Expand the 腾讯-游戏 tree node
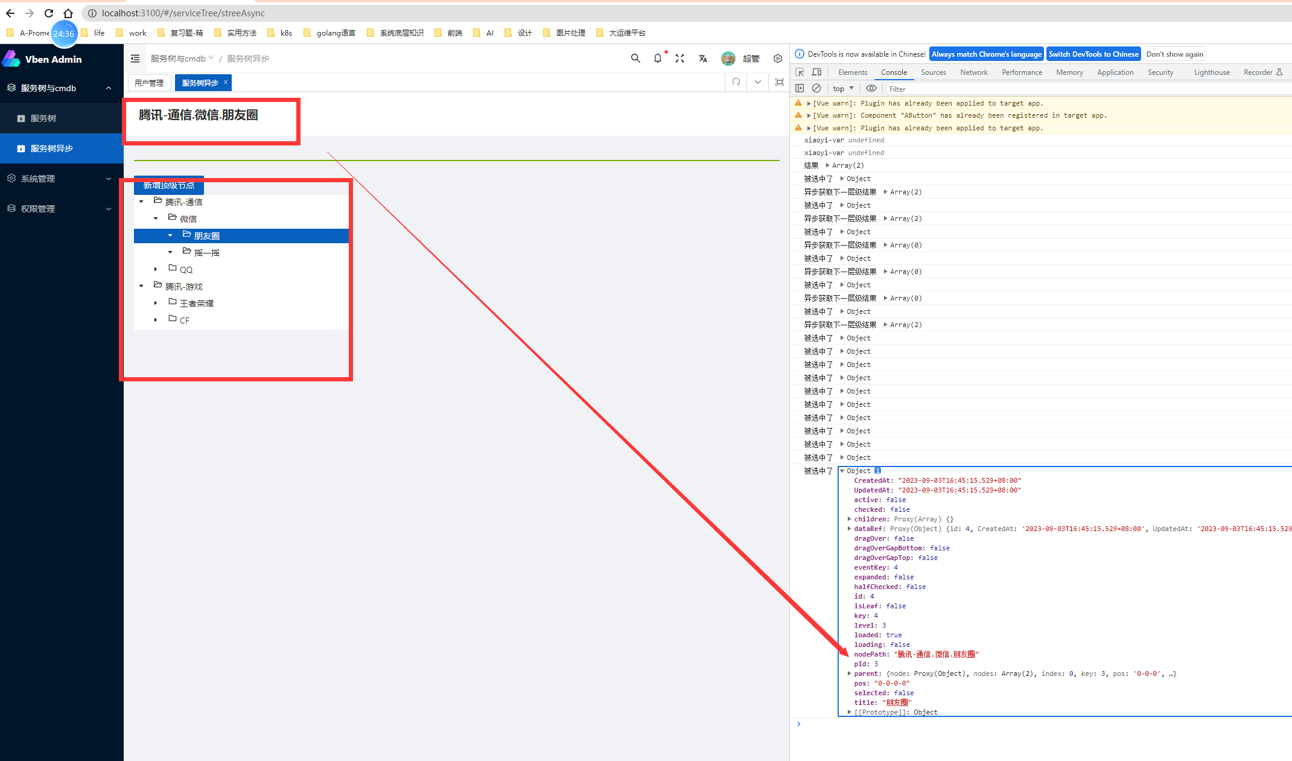This screenshot has height=761, width=1292. click(142, 286)
